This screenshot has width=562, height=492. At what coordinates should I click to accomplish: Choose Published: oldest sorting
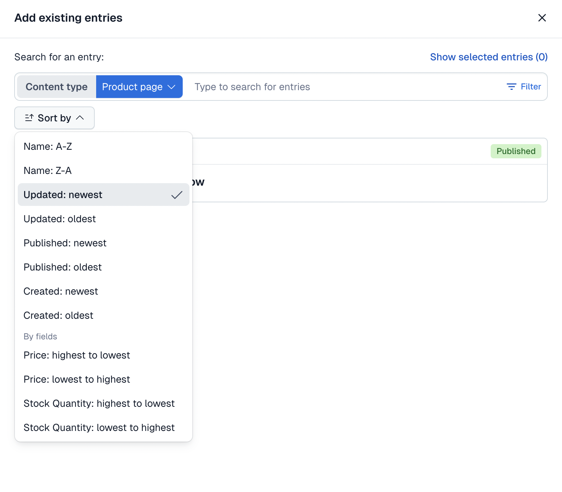(x=63, y=267)
